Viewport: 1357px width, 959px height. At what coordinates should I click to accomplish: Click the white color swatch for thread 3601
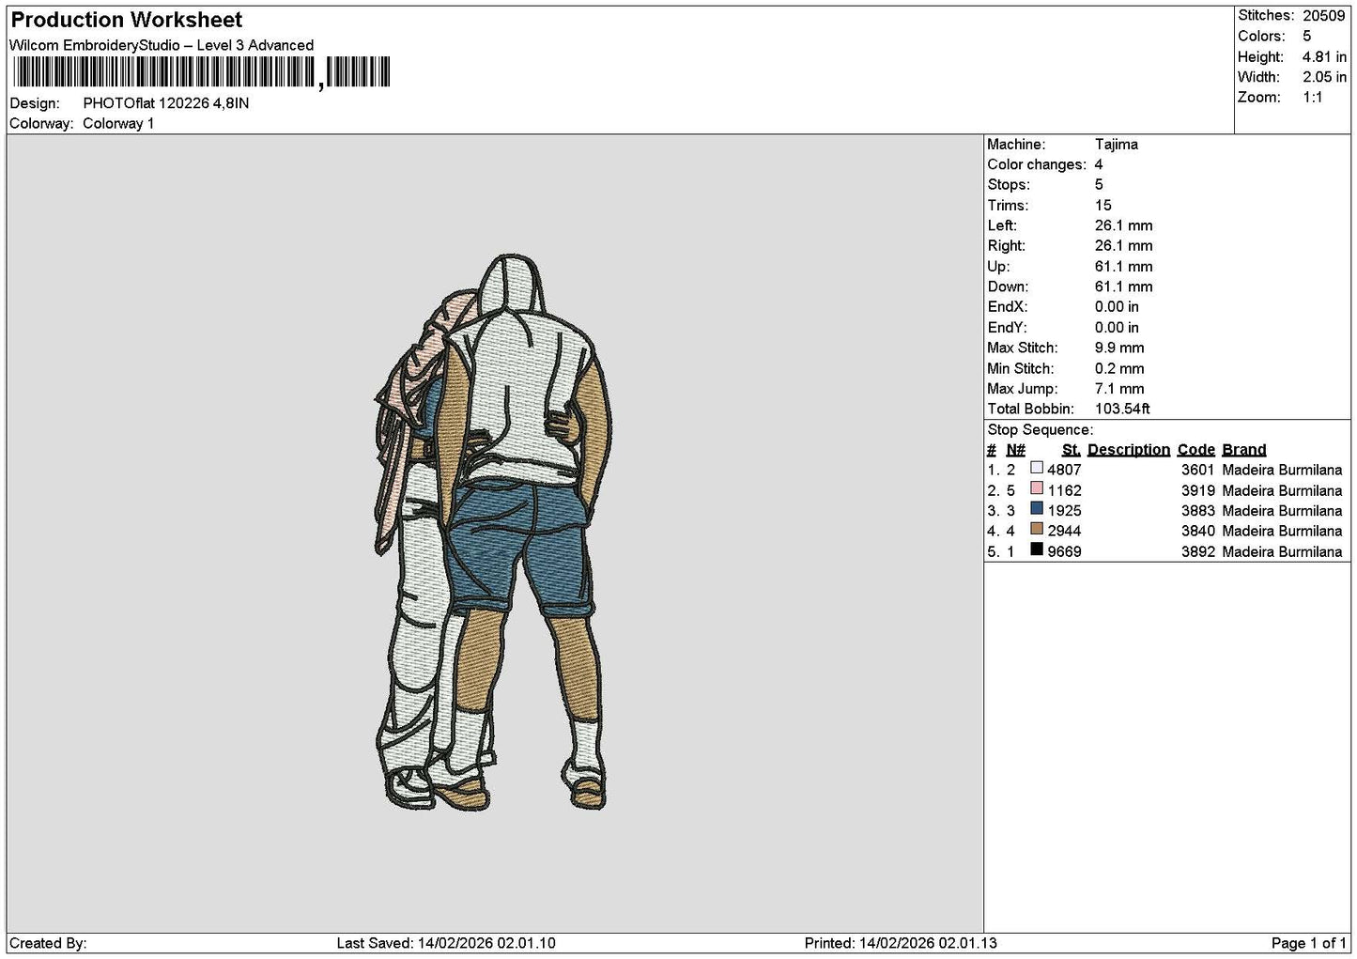1037,468
